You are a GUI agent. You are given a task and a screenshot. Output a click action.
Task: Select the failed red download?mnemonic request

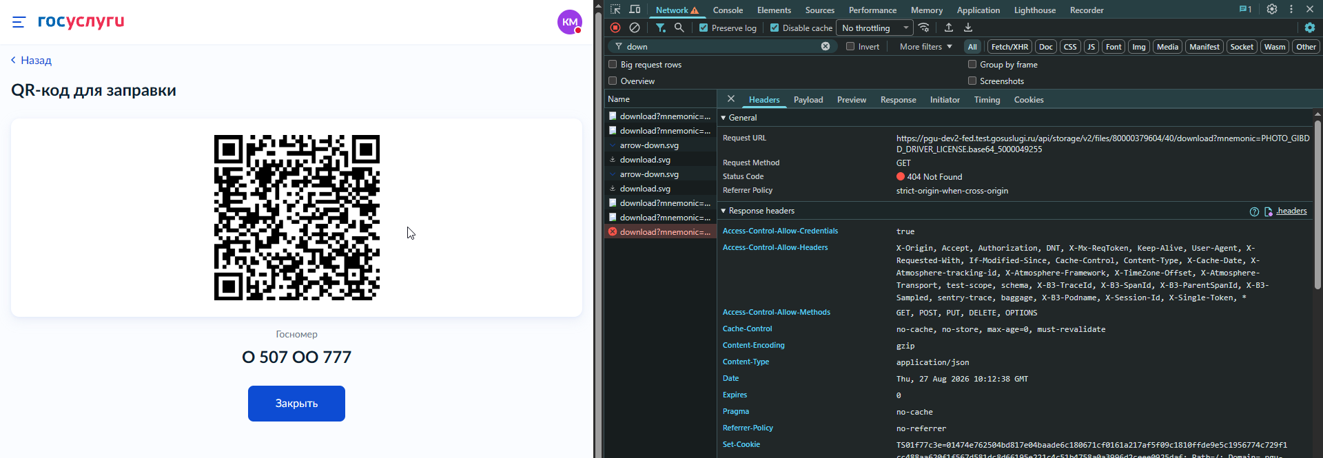tap(660, 232)
